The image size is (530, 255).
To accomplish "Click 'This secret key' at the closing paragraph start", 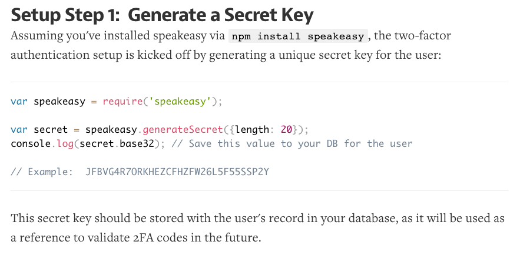I will click(47, 219).
